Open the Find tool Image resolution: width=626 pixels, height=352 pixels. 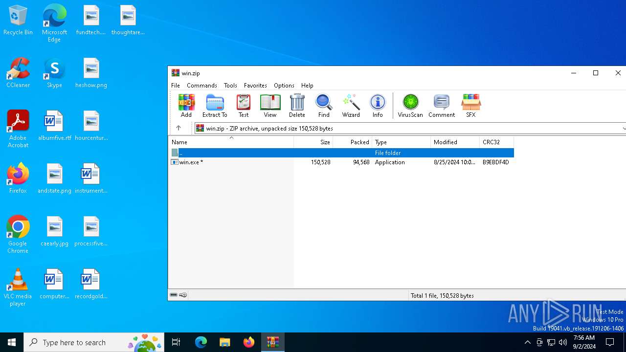click(x=324, y=106)
